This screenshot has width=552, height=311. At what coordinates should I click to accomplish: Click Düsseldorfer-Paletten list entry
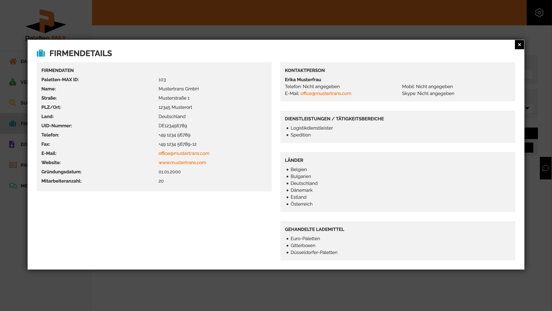pos(314,253)
